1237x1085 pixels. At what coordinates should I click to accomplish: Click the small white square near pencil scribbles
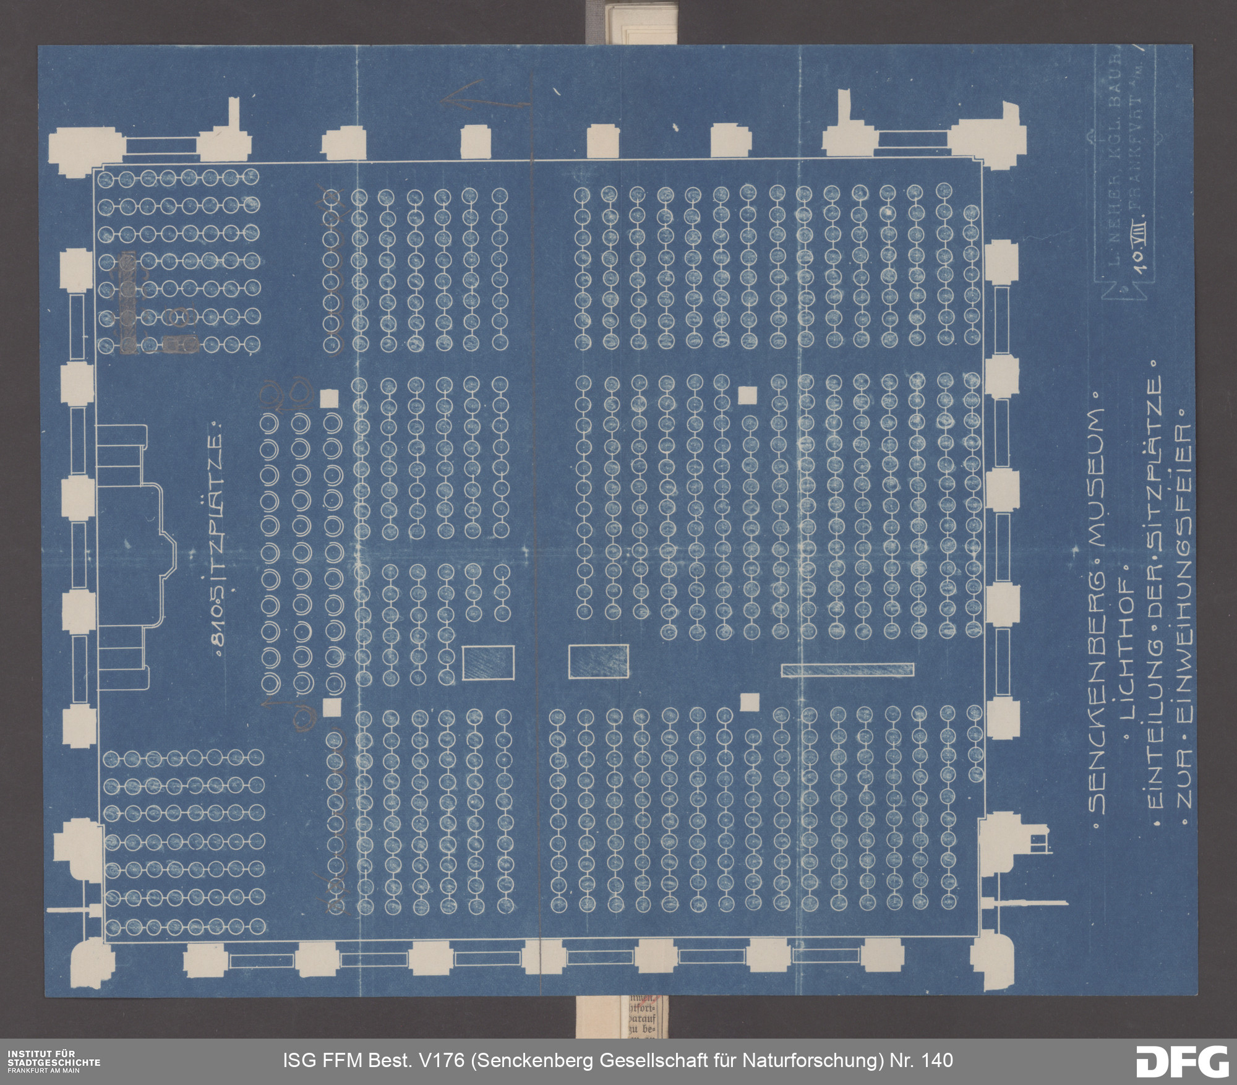pos(330,398)
